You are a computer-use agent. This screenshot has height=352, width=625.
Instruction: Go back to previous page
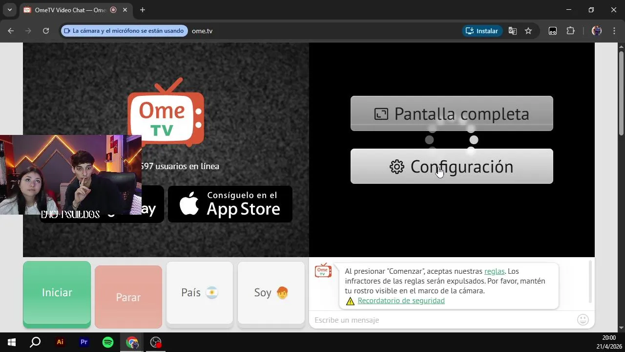point(11,31)
